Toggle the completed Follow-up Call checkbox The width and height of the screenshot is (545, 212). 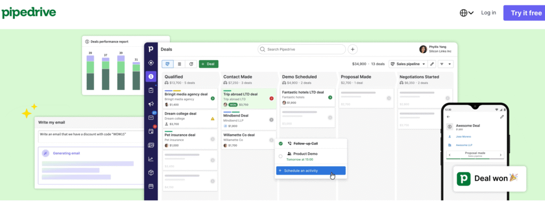[x=280, y=143]
